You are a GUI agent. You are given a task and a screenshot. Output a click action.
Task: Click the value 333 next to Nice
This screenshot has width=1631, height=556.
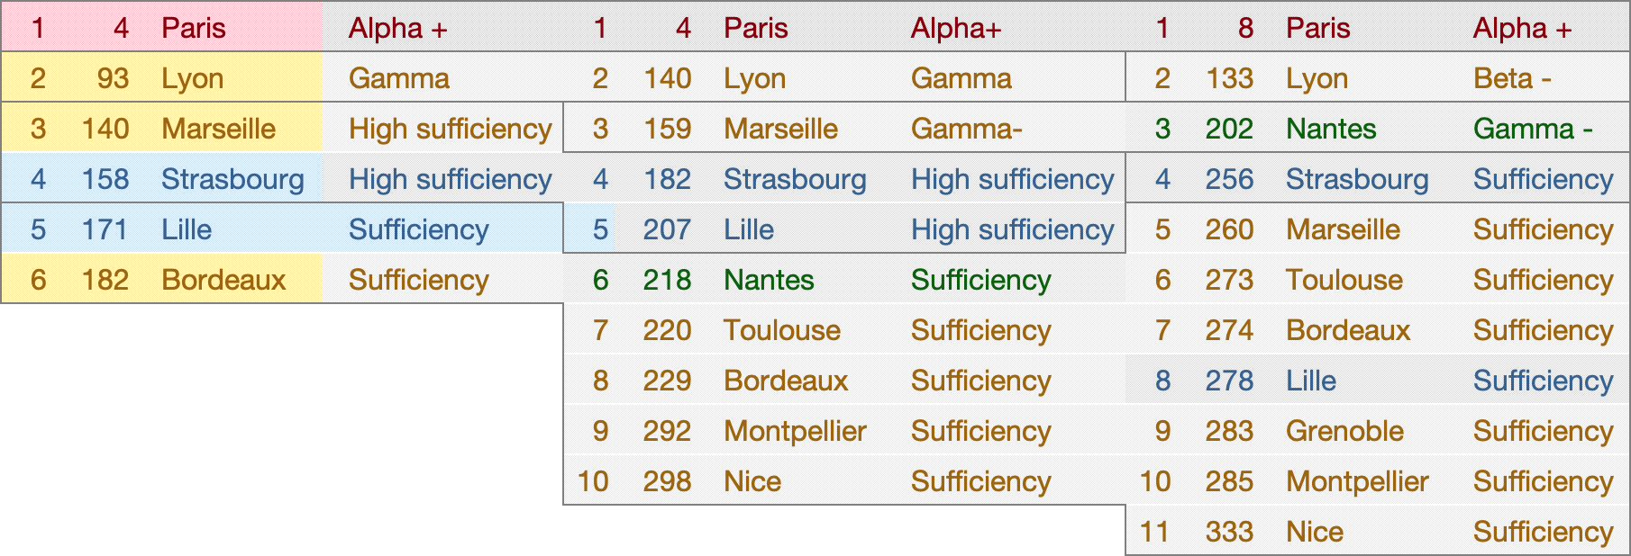pyautogui.click(x=1229, y=532)
